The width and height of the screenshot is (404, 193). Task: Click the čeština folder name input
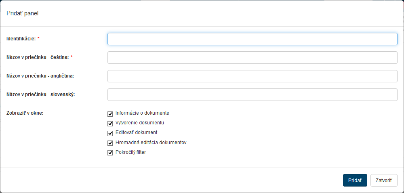point(253,57)
